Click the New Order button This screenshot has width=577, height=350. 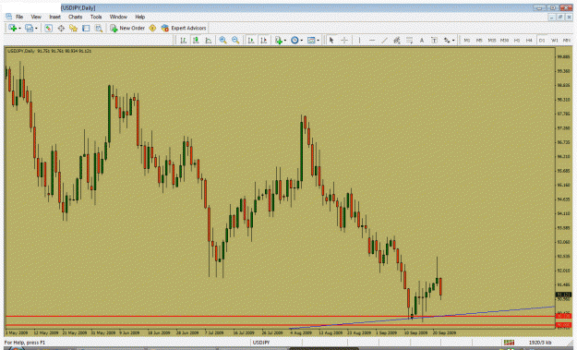tap(127, 28)
